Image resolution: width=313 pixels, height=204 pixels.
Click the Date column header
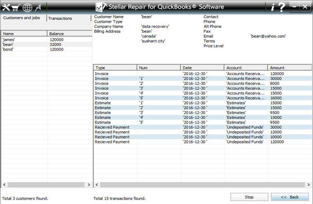(x=202, y=68)
